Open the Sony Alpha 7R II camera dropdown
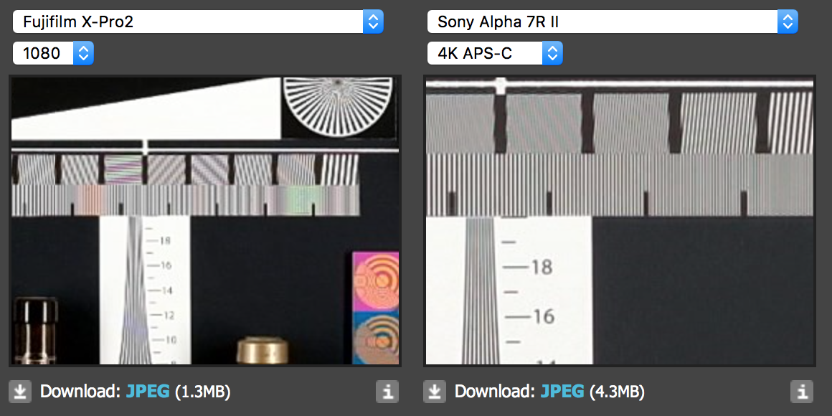Viewport: 832px width, 416px height. pyautogui.click(x=613, y=22)
